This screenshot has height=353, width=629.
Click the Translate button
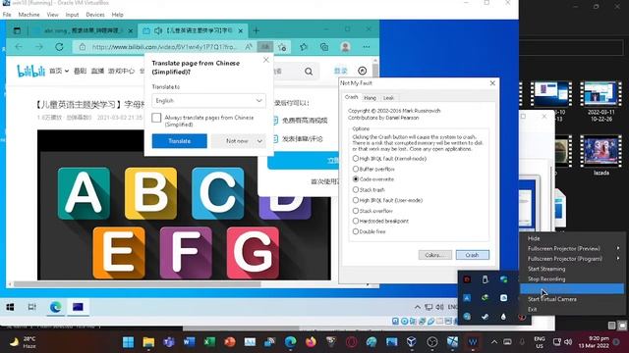[x=179, y=141]
